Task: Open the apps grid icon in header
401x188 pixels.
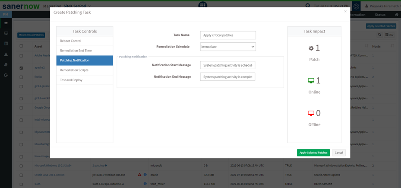Action: tap(203, 5)
